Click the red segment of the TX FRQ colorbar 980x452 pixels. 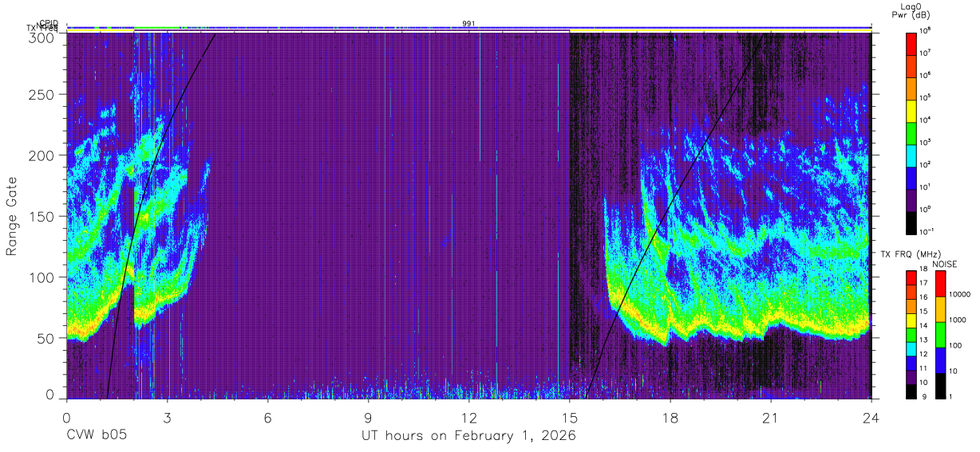coord(911,277)
